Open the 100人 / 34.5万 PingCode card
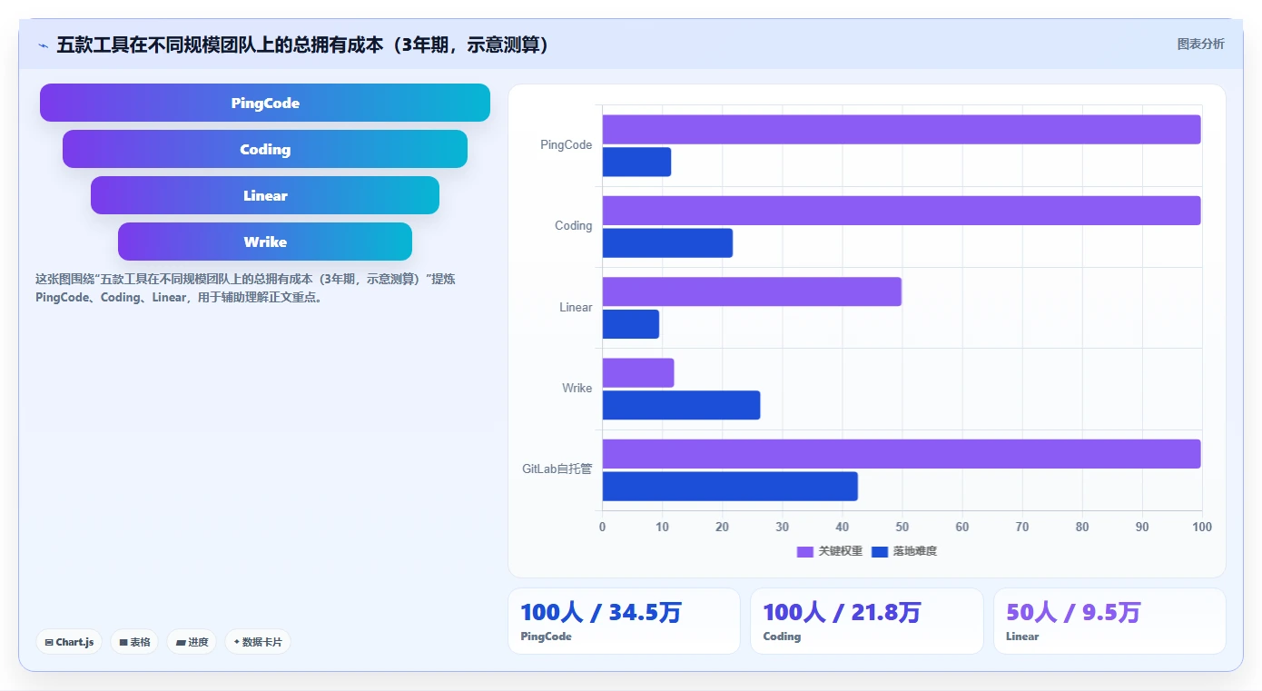Image resolution: width=1262 pixels, height=691 pixels. pos(624,621)
